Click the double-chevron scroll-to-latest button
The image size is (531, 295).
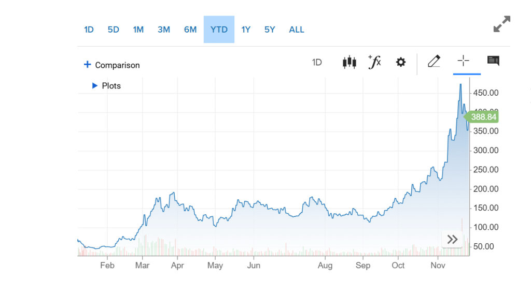tap(452, 239)
